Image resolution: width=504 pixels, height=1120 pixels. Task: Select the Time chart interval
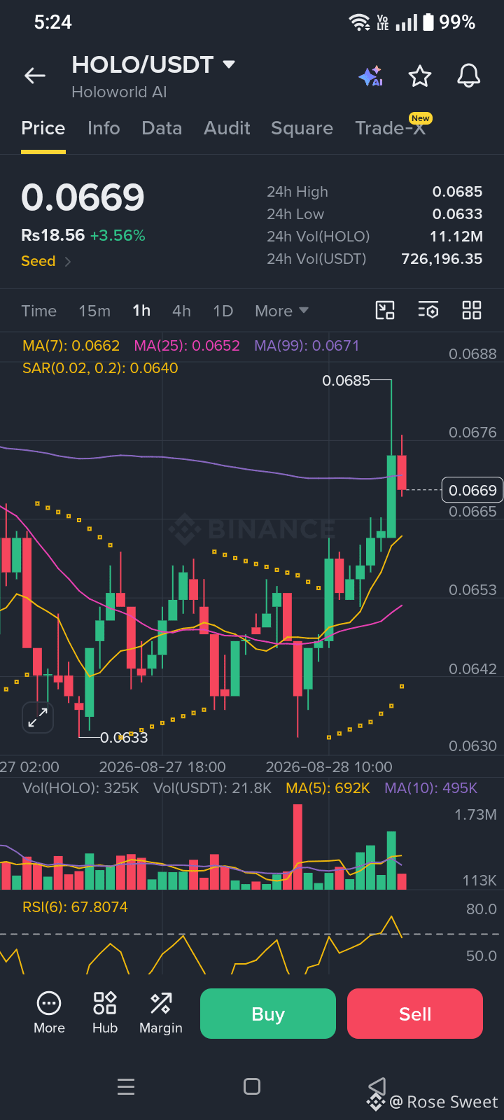(x=38, y=311)
